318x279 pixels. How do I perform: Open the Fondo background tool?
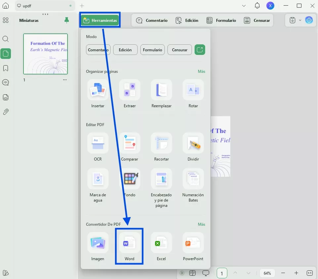tap(130, 183)
